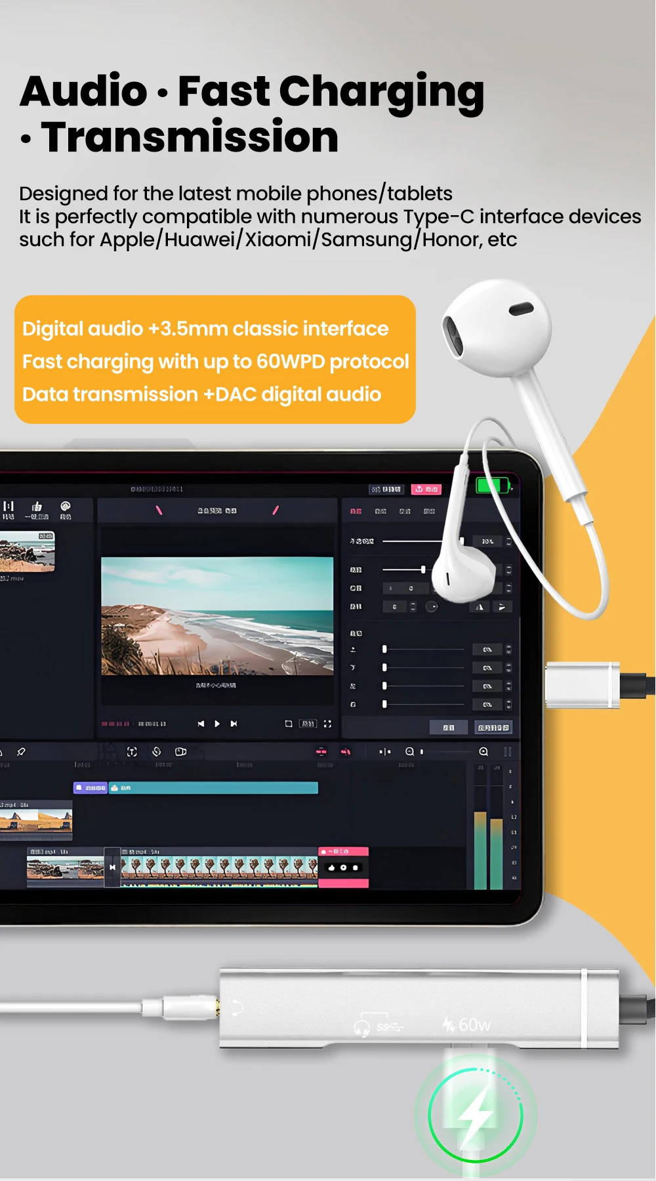
Task: Switch to the second tab in properties panel
Action: pyautogui.click(x=380, y=511)
